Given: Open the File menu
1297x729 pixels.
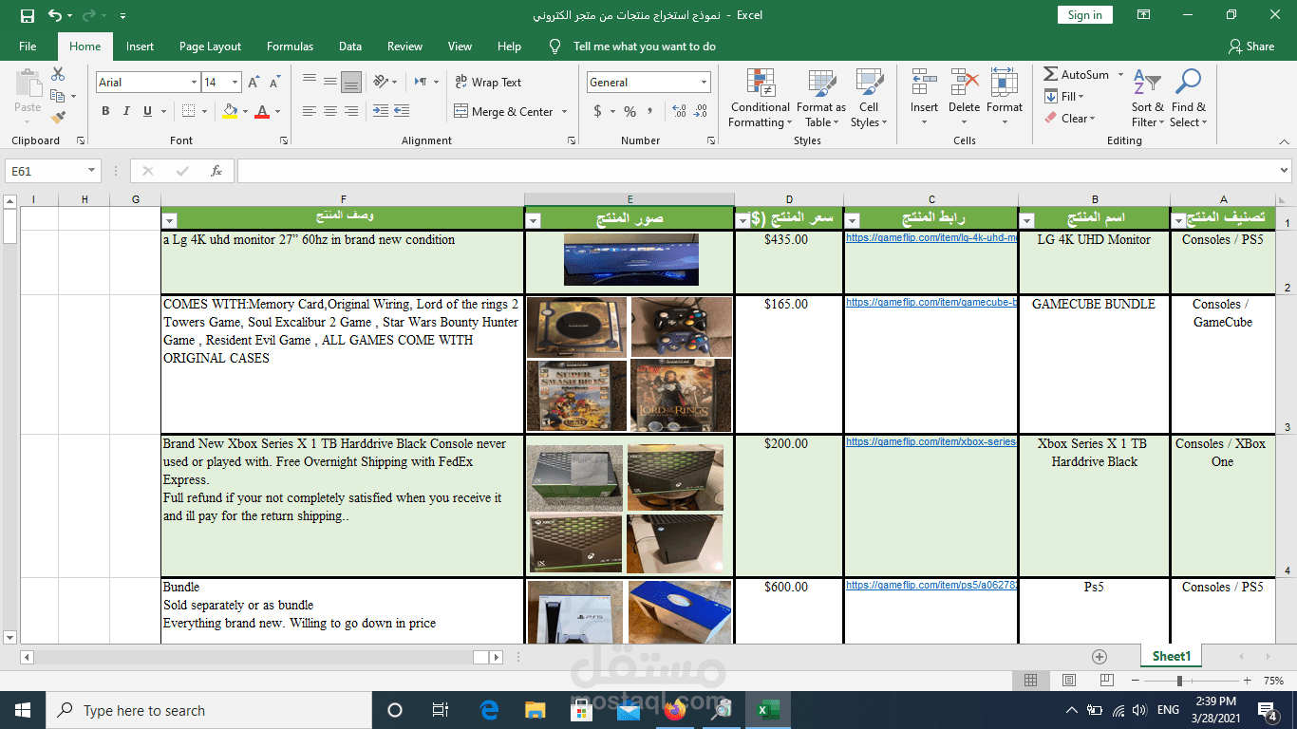Looking at the screenshot, I should 28,47.
